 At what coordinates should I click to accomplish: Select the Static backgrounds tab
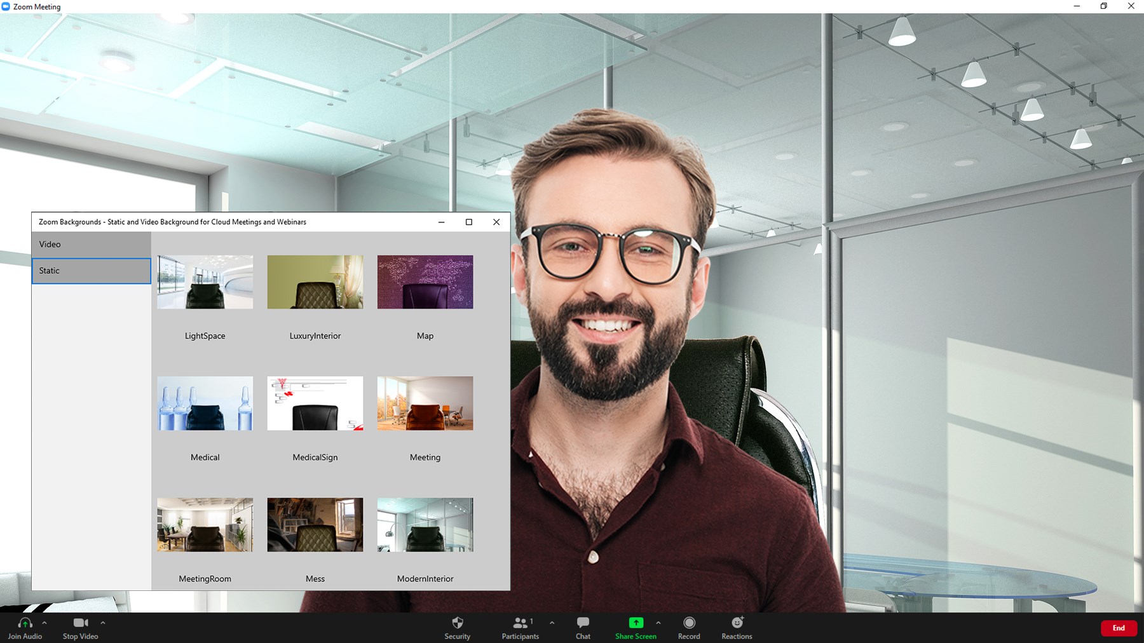coord(92,271)
